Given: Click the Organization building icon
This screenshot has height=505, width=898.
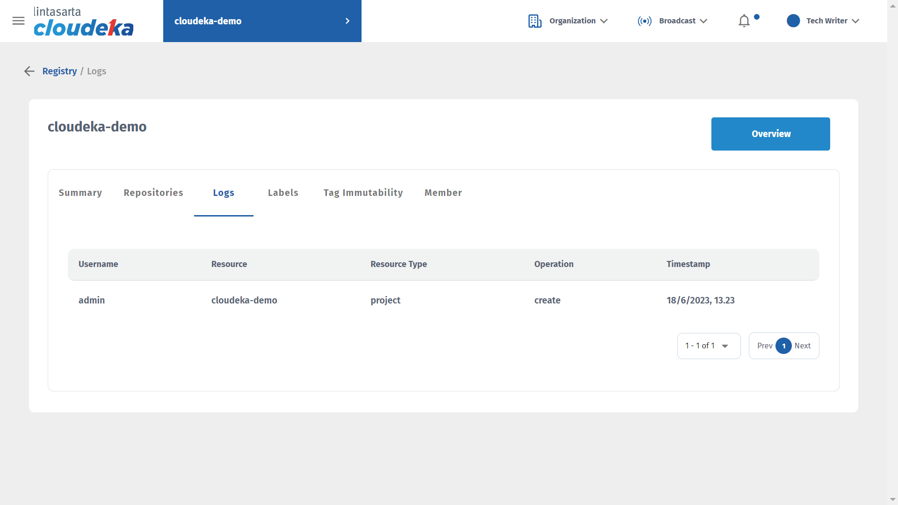Looking at the screenshot, I should (535, 21).
